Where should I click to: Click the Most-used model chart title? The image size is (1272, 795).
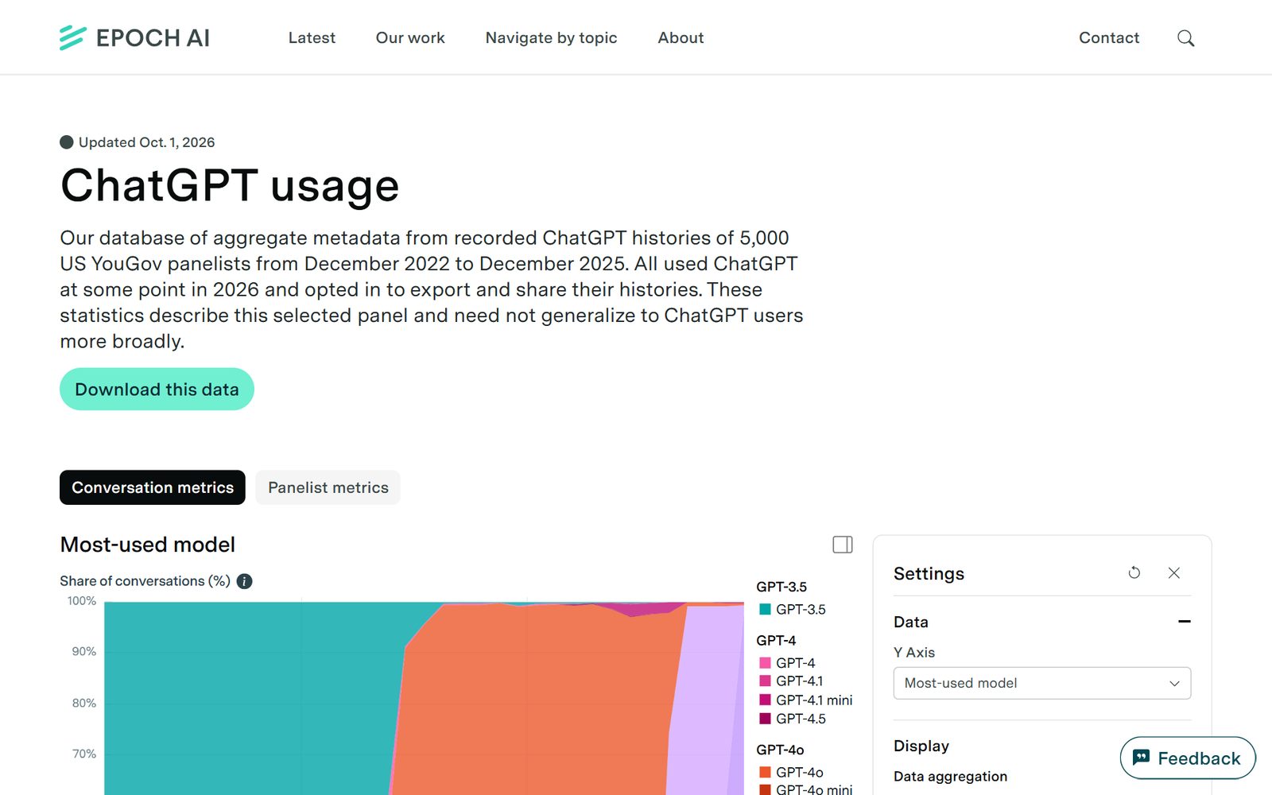tap(148, 545)
